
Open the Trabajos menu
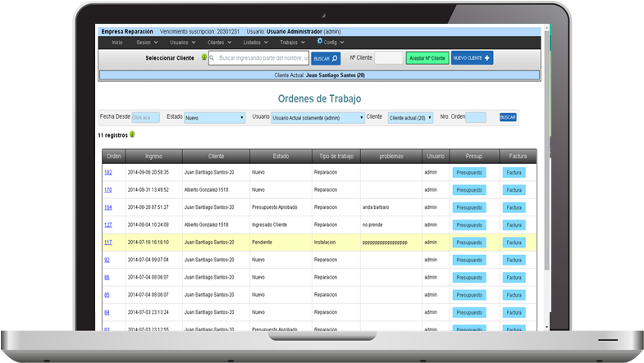[290, 42]
